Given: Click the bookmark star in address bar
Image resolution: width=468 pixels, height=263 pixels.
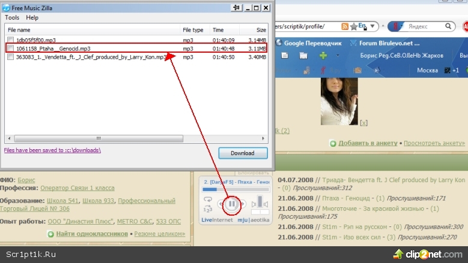Looking at the screenshot, I should coord(354,27).
